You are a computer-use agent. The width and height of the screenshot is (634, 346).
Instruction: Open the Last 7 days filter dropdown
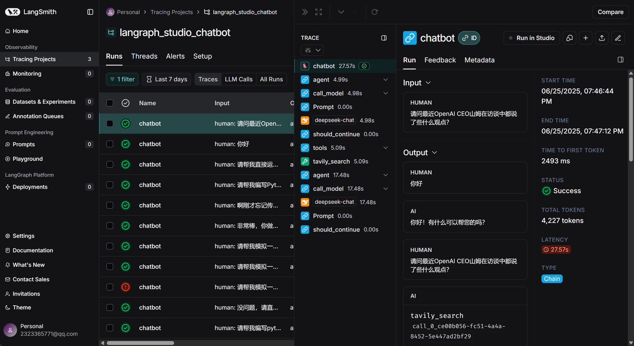coord(166,79)
